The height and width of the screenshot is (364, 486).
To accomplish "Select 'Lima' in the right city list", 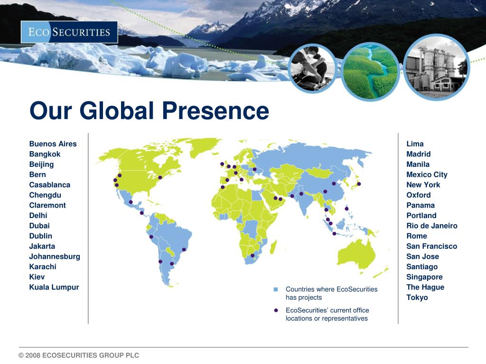I will pos(415,144).
